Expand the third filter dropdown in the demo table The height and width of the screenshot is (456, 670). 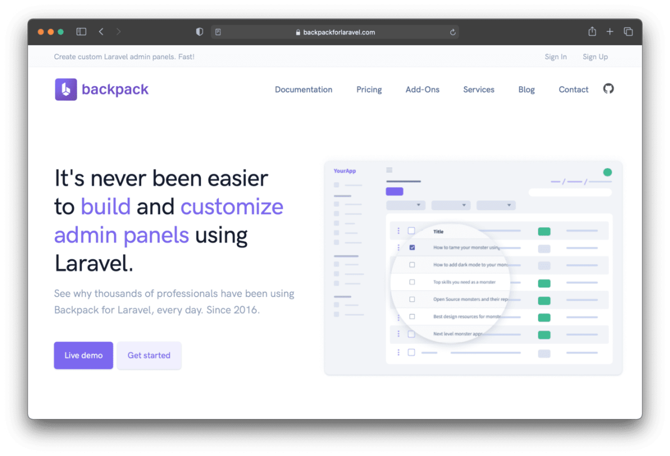point(496,205)
